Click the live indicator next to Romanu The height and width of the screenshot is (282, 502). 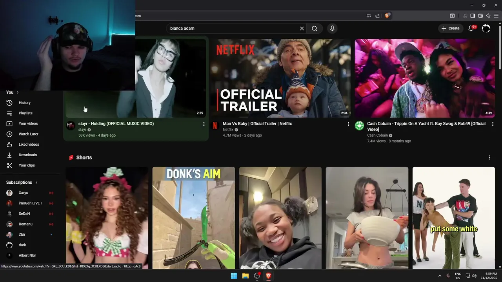coord(51,224)
